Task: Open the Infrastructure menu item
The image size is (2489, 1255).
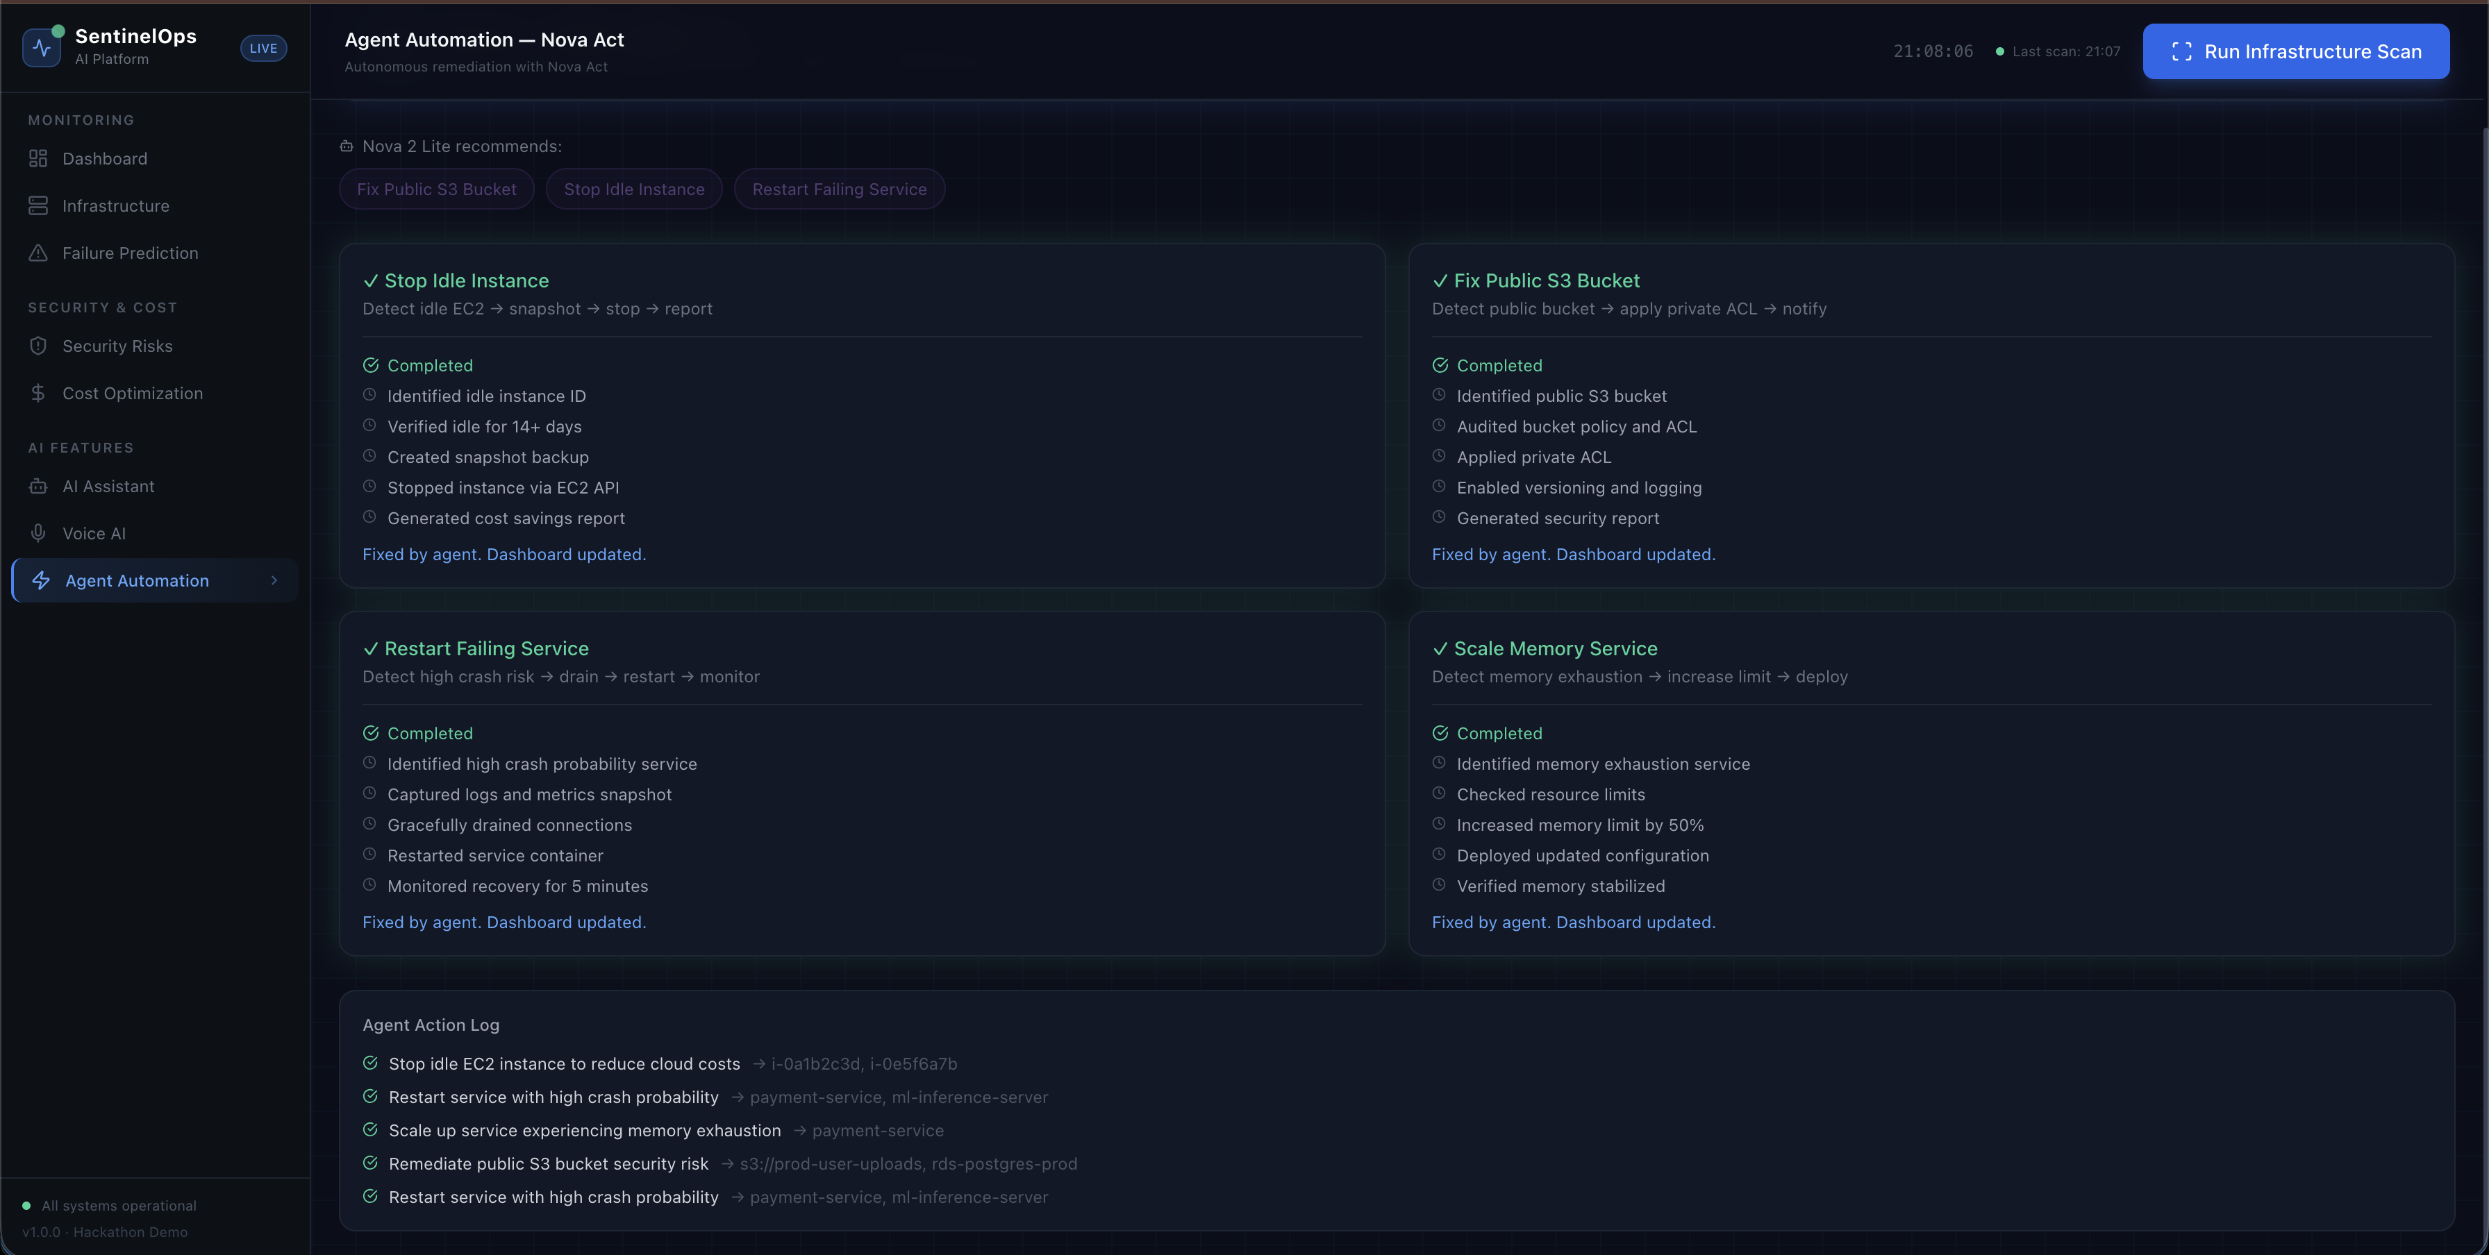Action: [115, 205]
